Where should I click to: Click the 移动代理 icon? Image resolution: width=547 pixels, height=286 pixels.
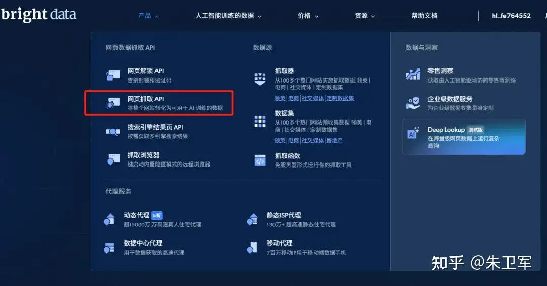[x=252, y=248]
